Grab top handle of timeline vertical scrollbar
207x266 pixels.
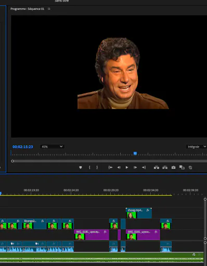pos(205,199)
